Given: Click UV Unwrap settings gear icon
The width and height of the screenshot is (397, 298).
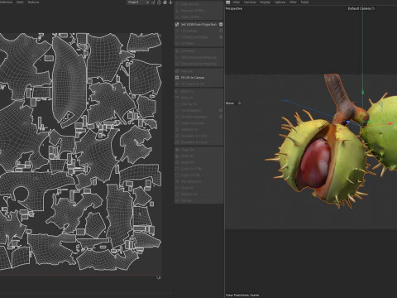Looking at the screenshot, I should coord(221,31).
